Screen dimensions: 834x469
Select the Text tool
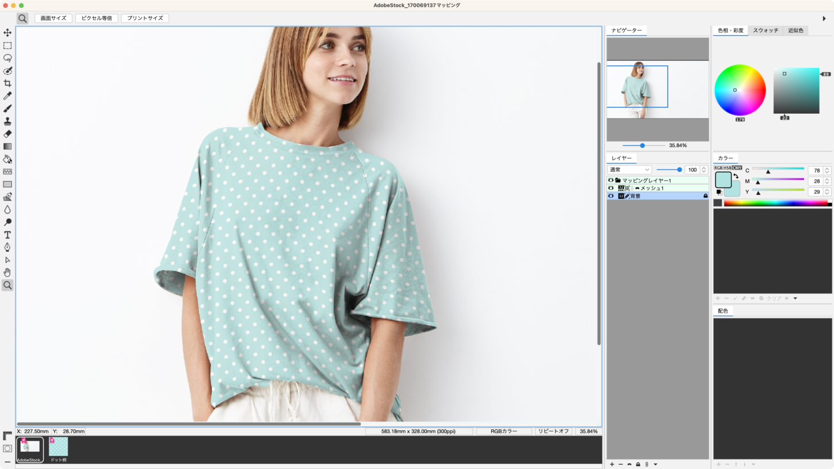pos(7,235)
